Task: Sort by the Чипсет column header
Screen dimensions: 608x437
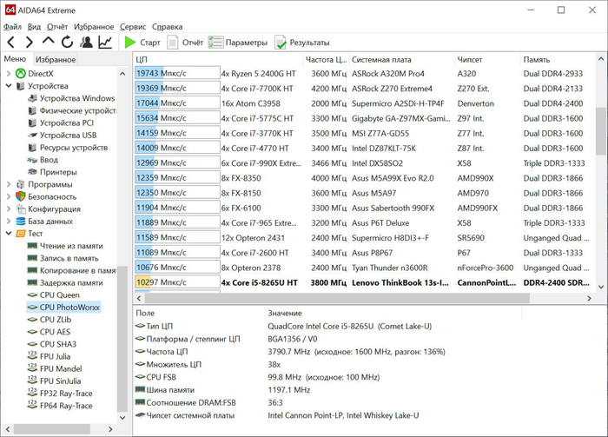Action: [x=488, y=59]
